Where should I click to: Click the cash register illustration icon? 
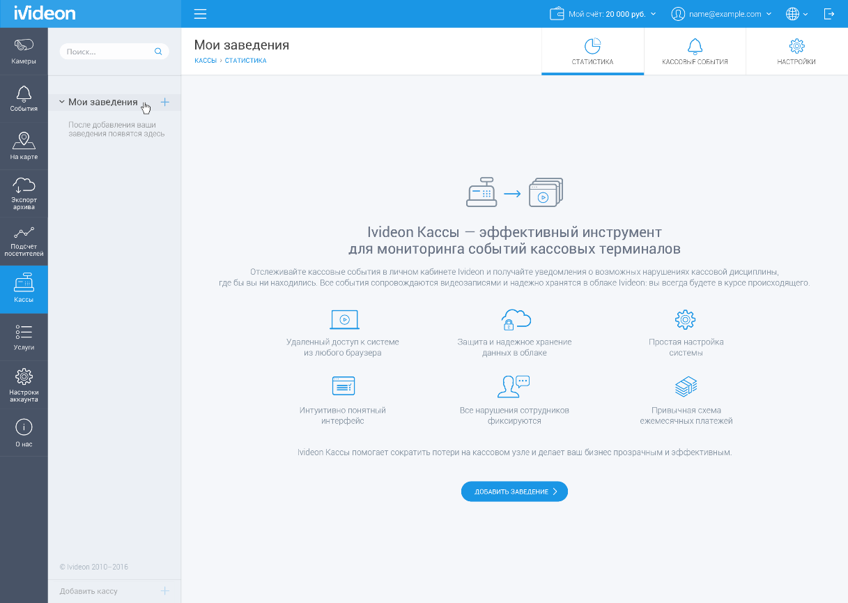coord(481,194)
